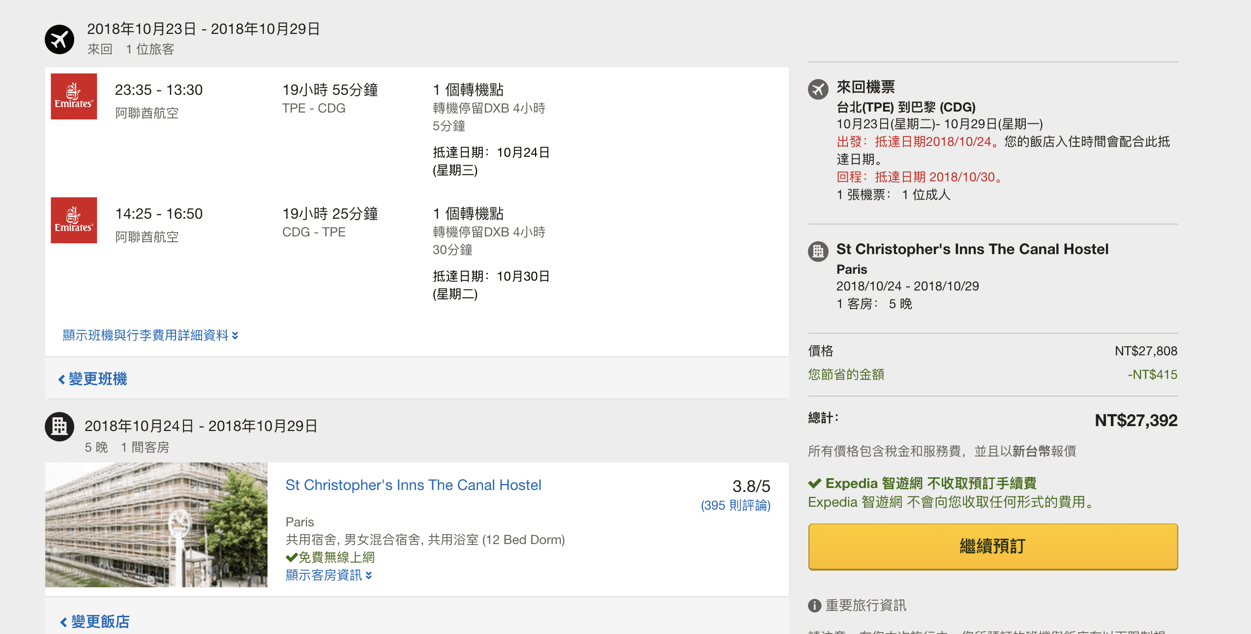Click 2018年10月23日 - 2018年10月29日 flight header
This screenshot has width=1251, height=634.
tap(204, 29)
